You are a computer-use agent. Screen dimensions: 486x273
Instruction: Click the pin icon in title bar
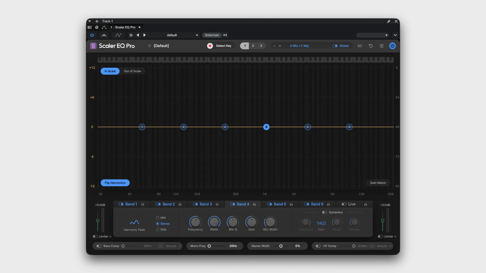[x=389, y=21]
